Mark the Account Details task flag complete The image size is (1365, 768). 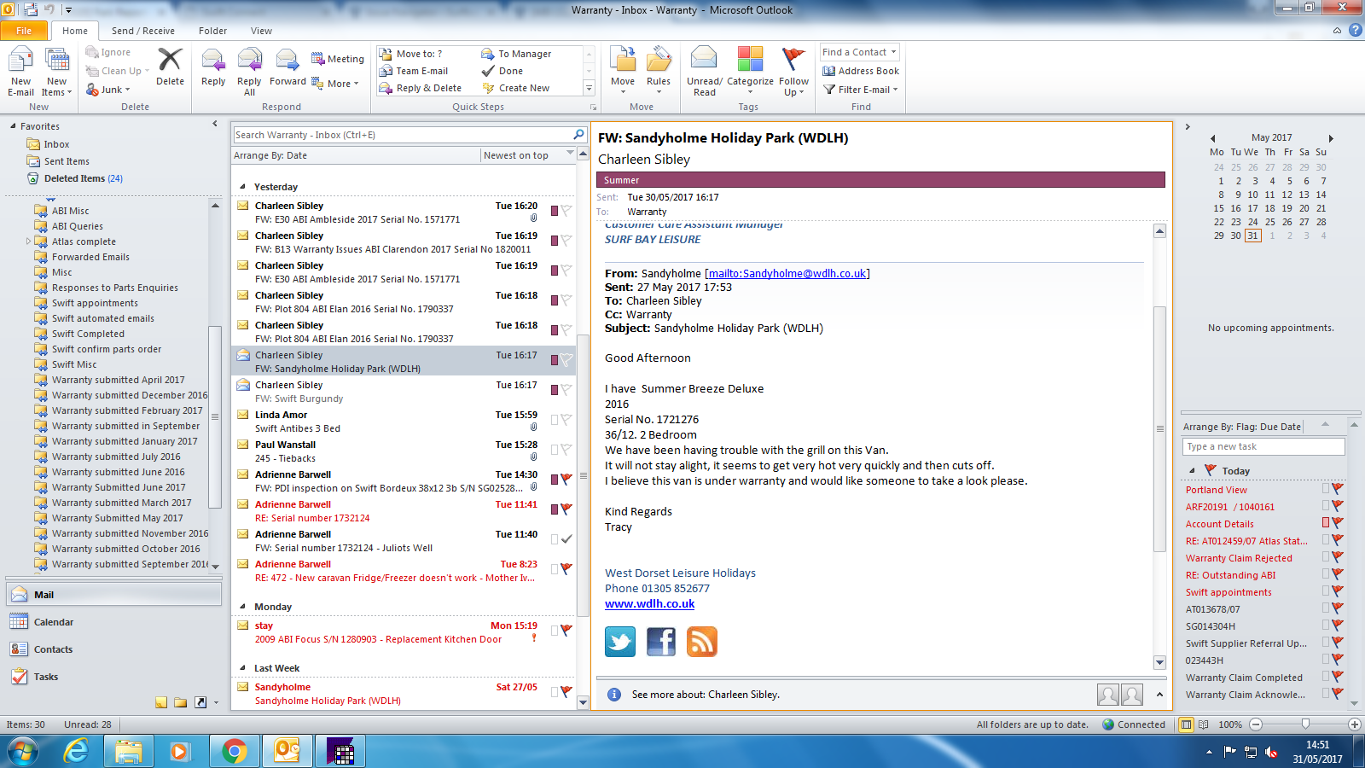[1338, 523]
